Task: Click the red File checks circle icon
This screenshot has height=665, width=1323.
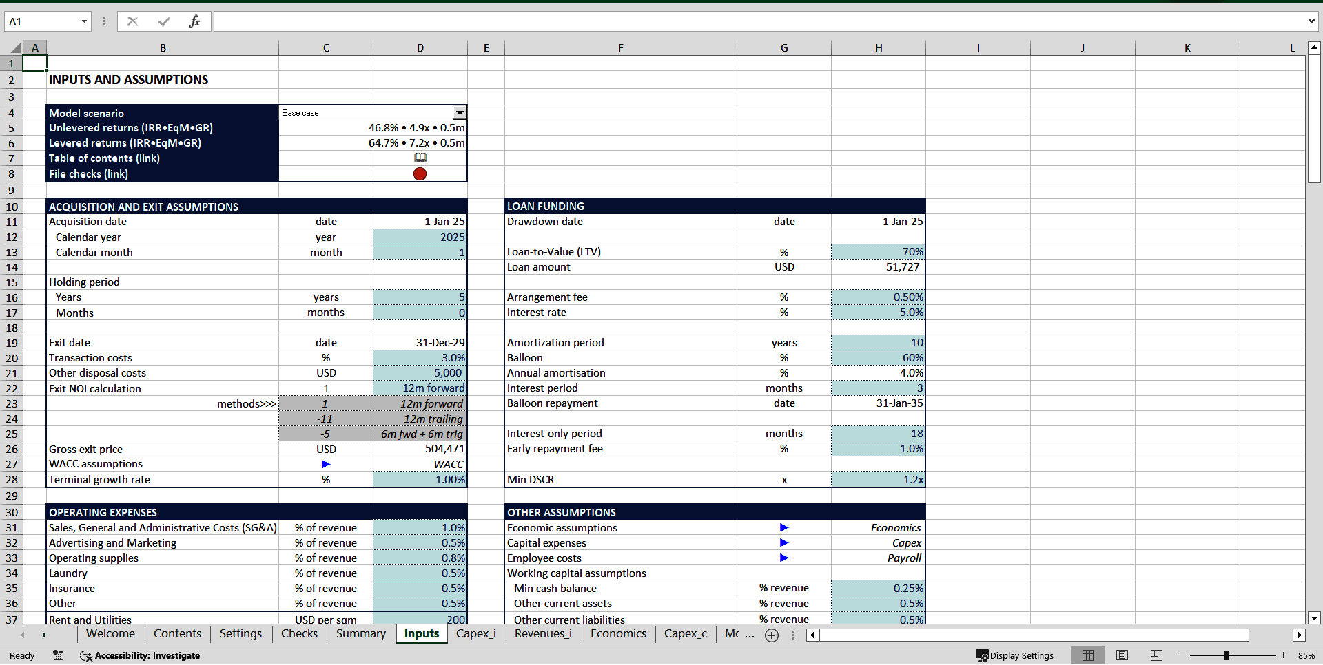Action: point(420,174)
